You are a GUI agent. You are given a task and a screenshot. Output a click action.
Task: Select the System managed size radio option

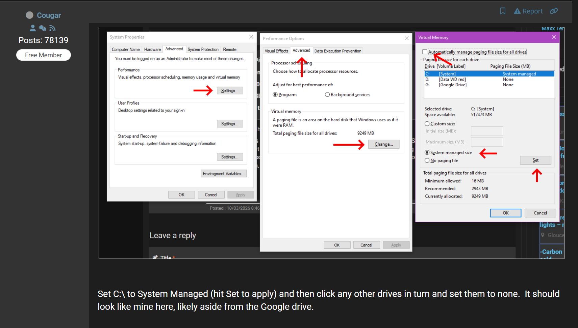tap(427, 152)
